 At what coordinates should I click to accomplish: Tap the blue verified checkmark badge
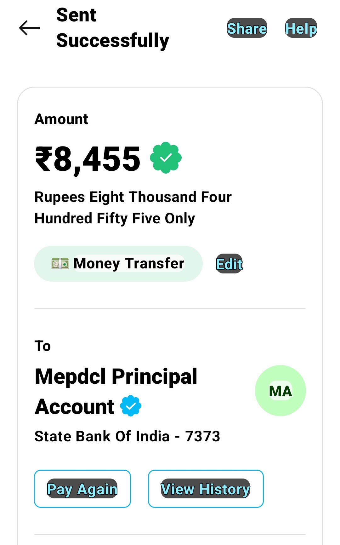(131, 406)
